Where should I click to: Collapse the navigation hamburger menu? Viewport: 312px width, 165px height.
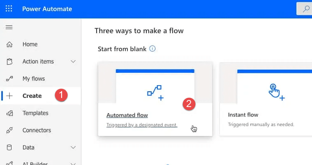pyautogui.click(x=9, y=27)
